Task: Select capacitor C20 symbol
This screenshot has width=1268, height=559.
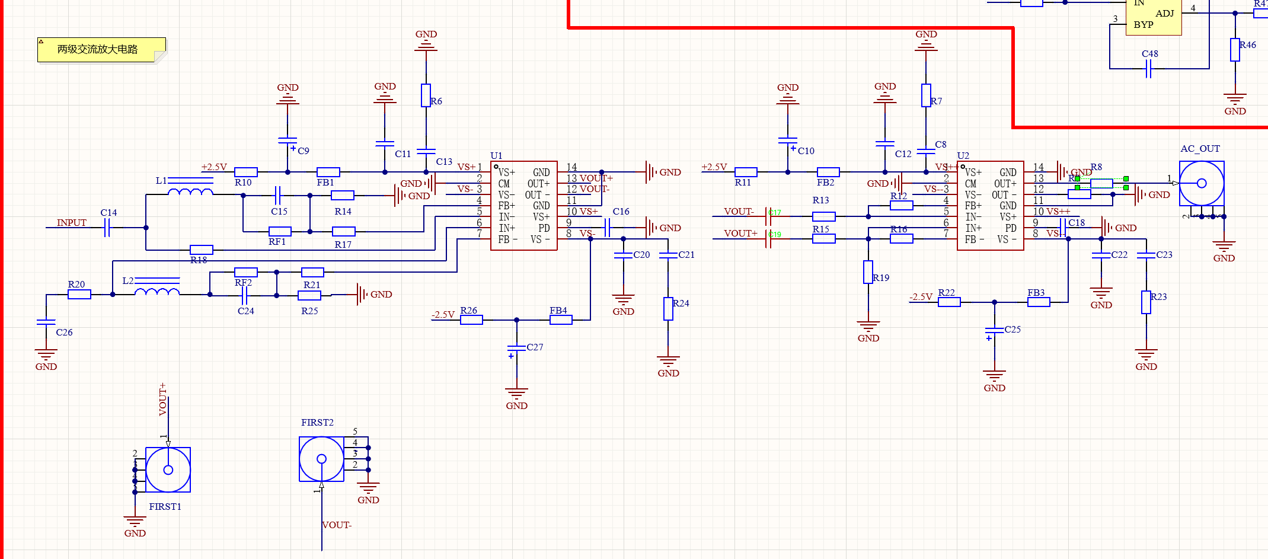Action: click(623, 255)
